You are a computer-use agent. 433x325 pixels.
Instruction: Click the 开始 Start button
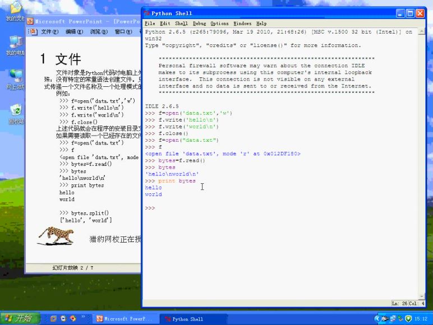(20, 318)
